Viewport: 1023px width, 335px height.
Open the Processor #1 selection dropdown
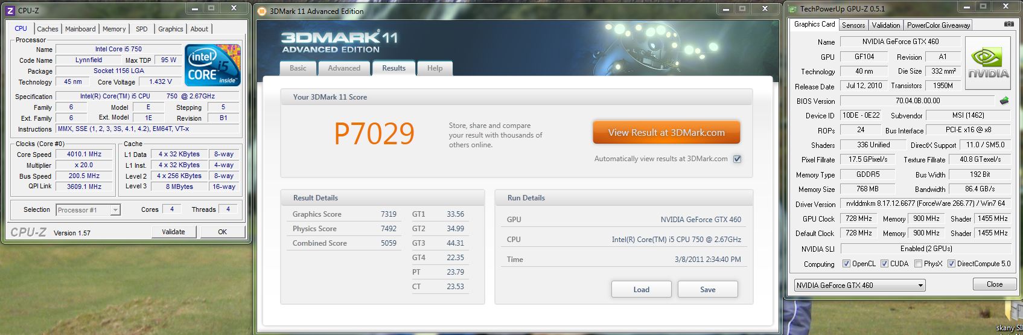point(88,210)
